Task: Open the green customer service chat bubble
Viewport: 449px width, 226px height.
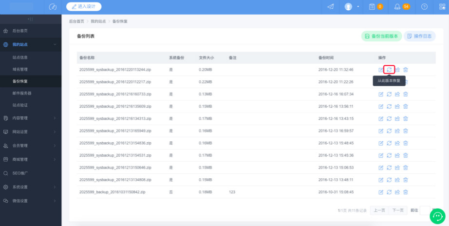Action: click(x=438, y=216)
